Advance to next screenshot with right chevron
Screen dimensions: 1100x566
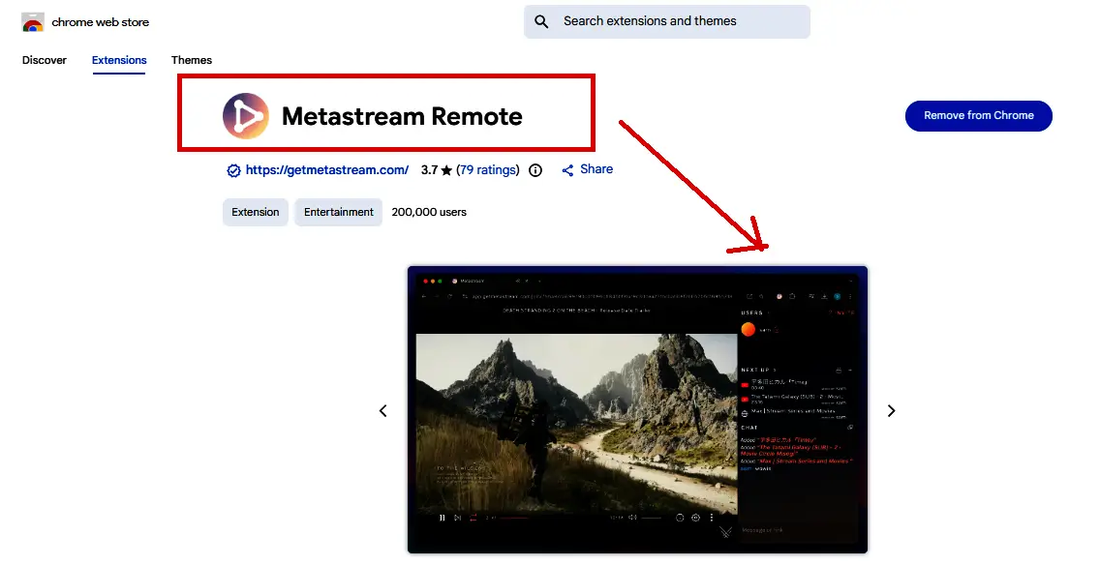[x=891, y=410]
